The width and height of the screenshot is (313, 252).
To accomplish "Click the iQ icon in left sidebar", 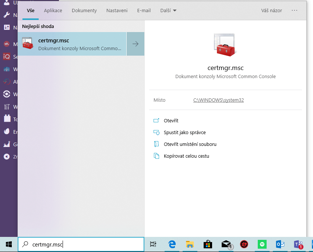I will pyautogui.click(x=7, y=57).
